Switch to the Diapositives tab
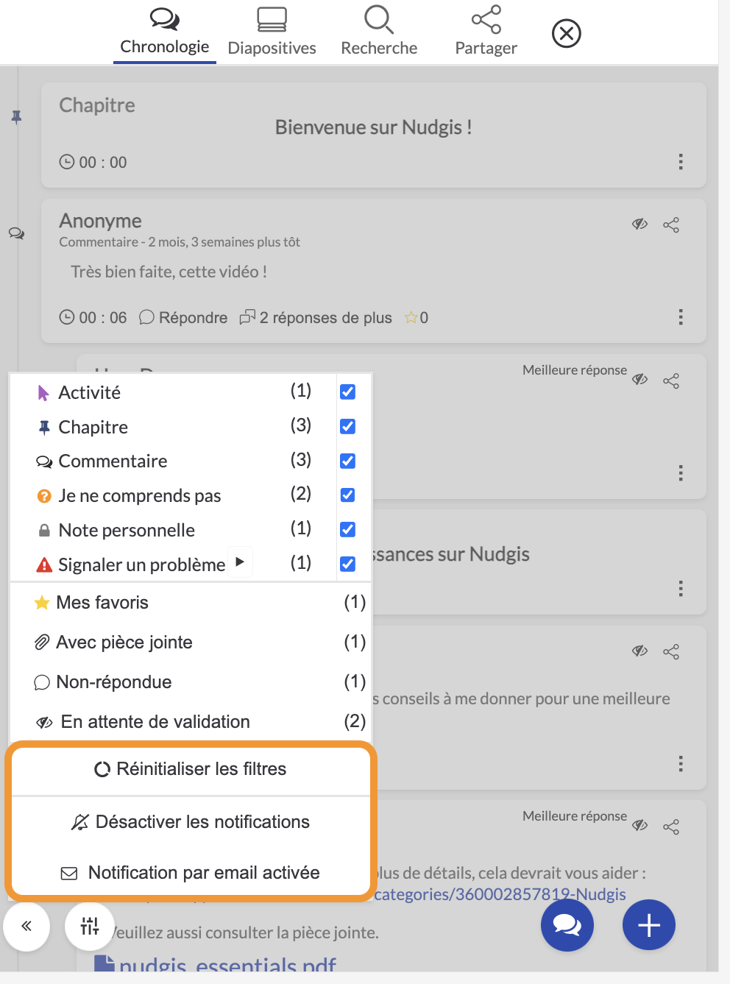The width and height of the screenshot is (730, 984). pyautogui.click(x=272, y=32)
